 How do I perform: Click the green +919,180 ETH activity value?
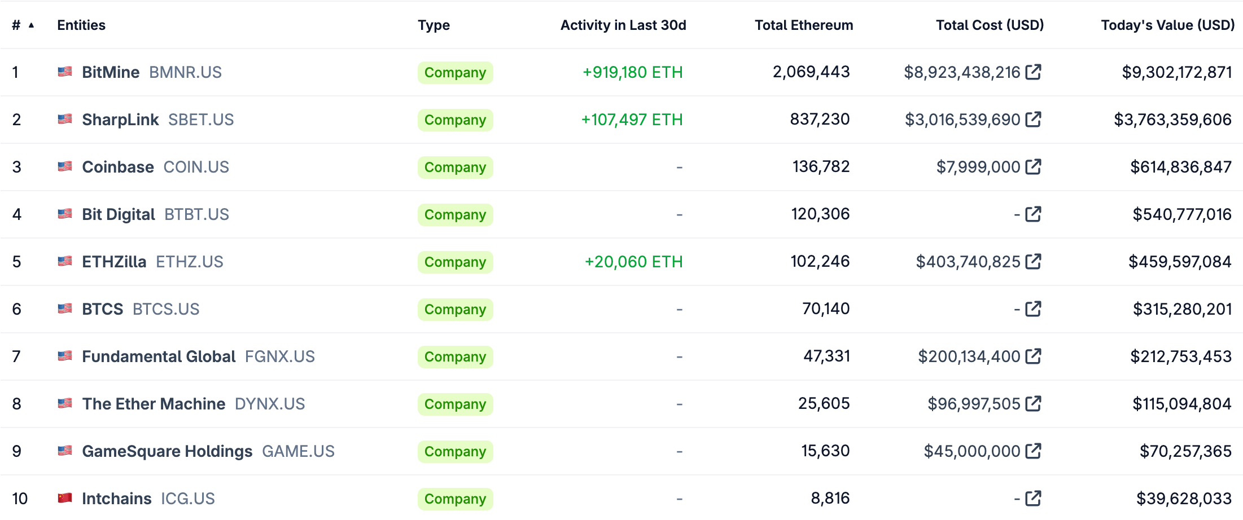coord(632,72)
